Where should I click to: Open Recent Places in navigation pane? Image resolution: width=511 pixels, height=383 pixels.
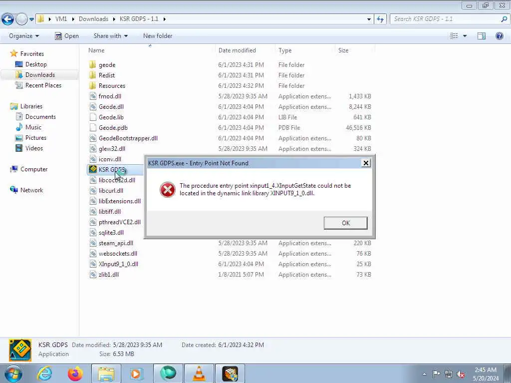tap(43, 85)
